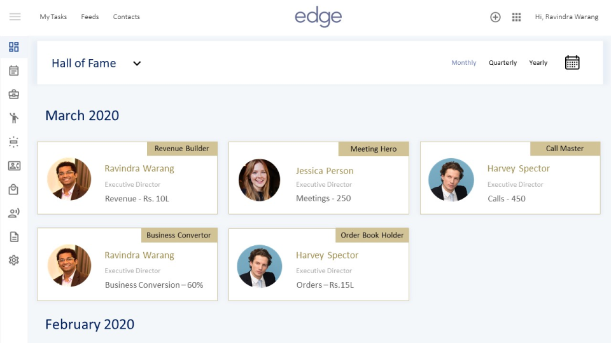
Task: Click 'Executive Director' under Jessica Person
Action: click(x=324, y=184)
